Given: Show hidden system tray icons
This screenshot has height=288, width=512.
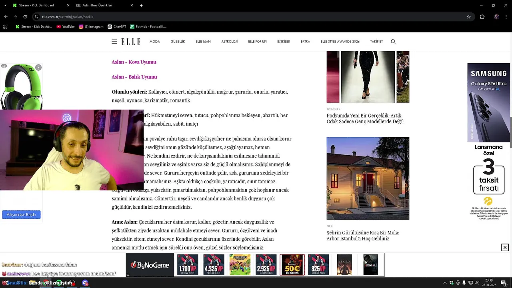Looking at the screenshot, I should [x=445, y=283].
